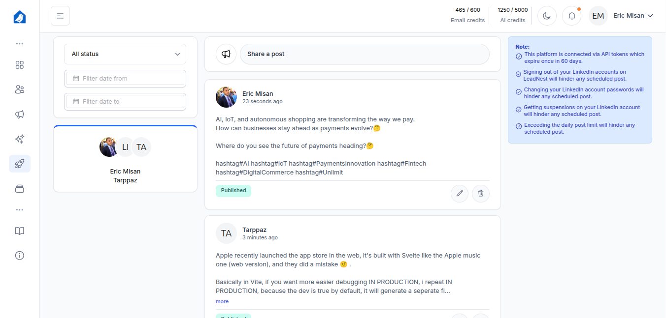Open the notifications bell
Screen dimensions: 666x318
click(x=571, y=16)
